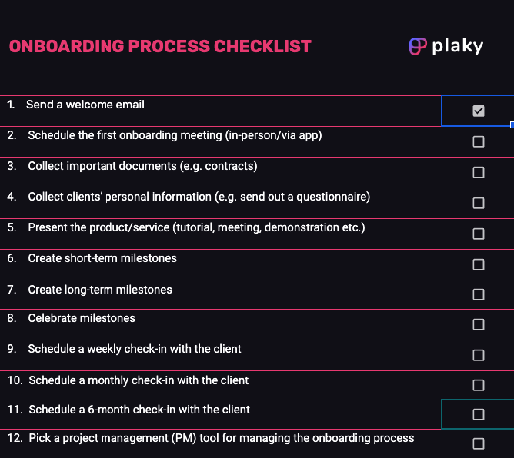This screenshot has height=458, width=514.
Task: Click the Collect important documents text cell
Action: 142,166
